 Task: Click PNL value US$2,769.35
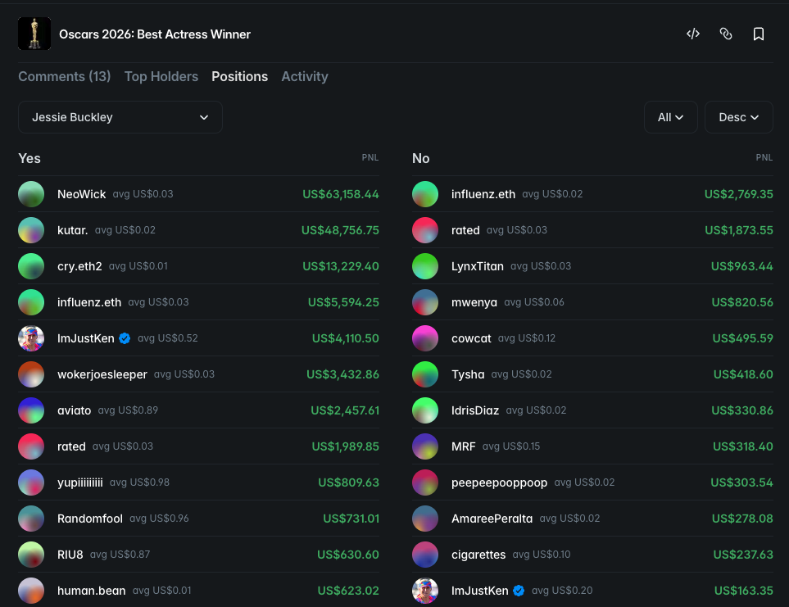(739, 194)
